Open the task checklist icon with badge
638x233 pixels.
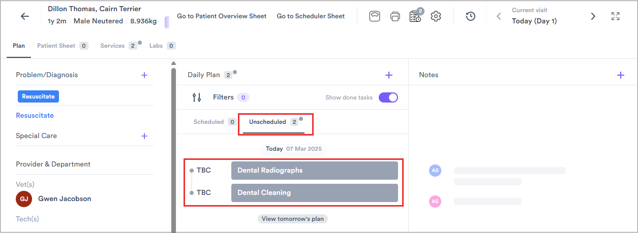pos(415,16)
